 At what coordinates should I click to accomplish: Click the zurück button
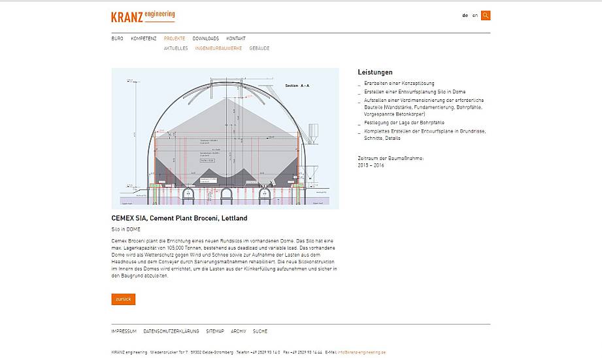tap(124, 299)
